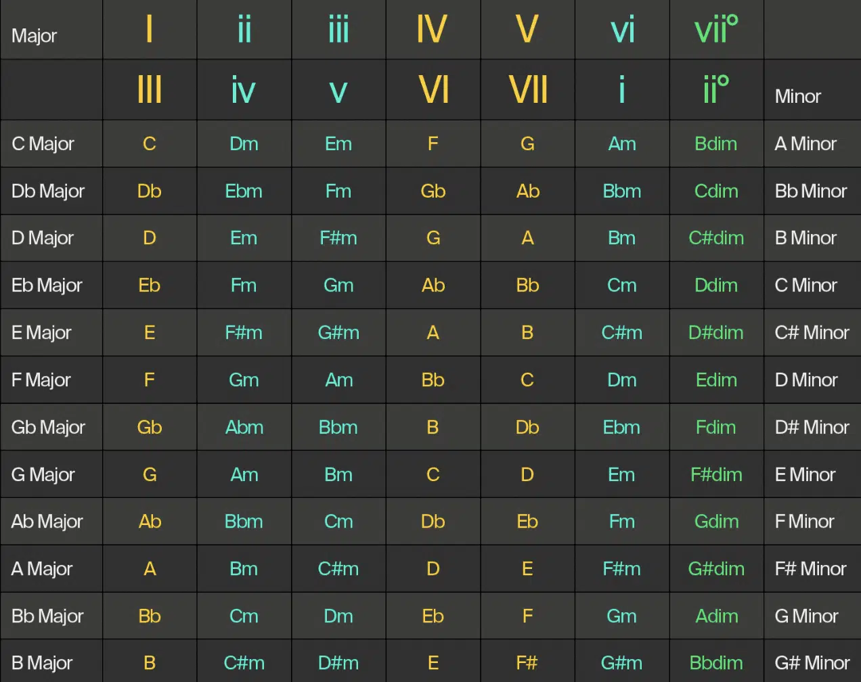Click "Dm" in the C Major row
861x682 pixels.
pyautogui.click(x=244, y=143)
